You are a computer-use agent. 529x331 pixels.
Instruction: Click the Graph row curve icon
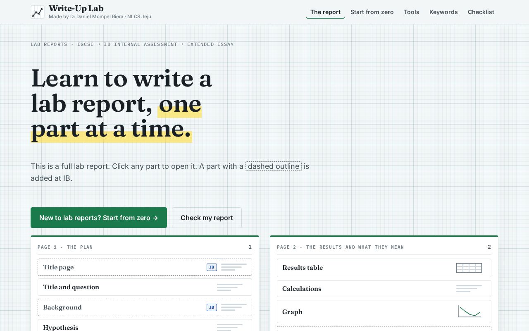coord(469,312)
